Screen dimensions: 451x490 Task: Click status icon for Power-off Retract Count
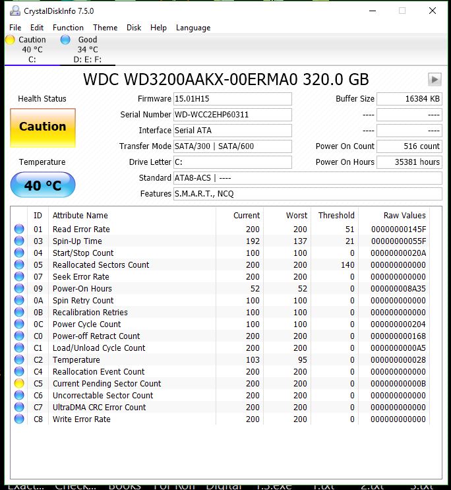point(19,336)
